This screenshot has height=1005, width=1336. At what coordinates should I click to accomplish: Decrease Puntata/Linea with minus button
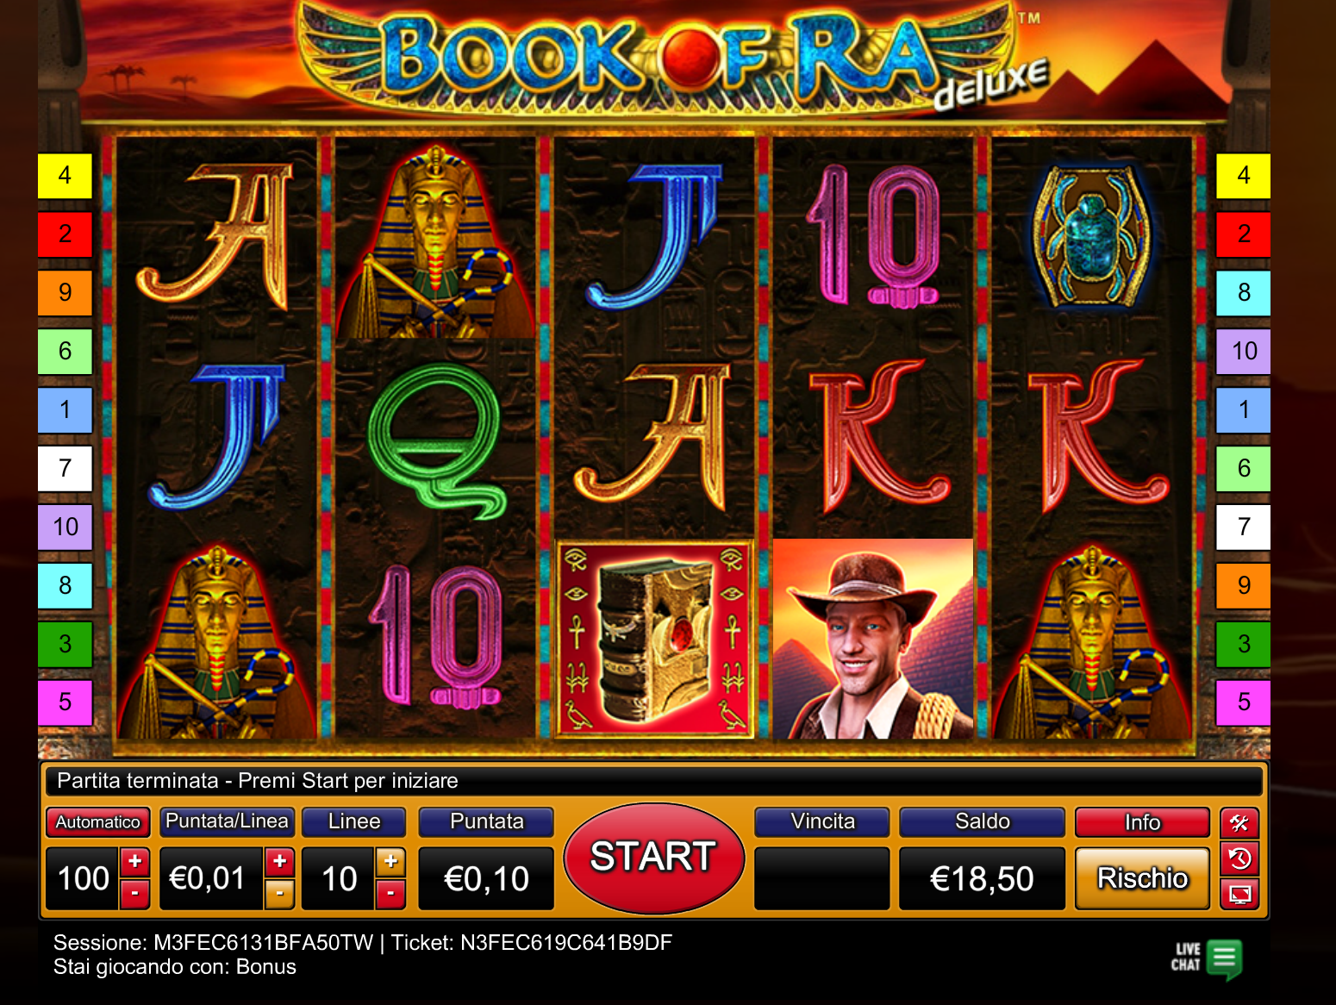click(x=280, y=894)
